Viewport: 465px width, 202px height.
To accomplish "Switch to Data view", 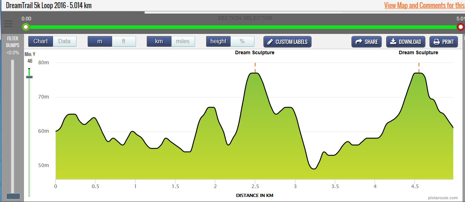I will (64, 41).
